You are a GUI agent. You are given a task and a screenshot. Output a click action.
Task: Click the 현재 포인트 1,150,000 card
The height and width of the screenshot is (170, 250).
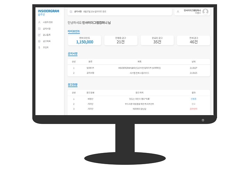click(x=84, y=40)
